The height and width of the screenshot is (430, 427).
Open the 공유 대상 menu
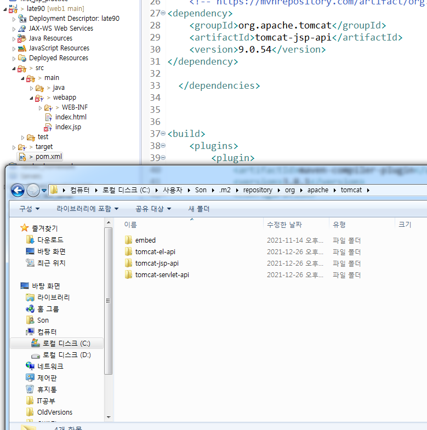pyautogui.click(x=153, y=209)
